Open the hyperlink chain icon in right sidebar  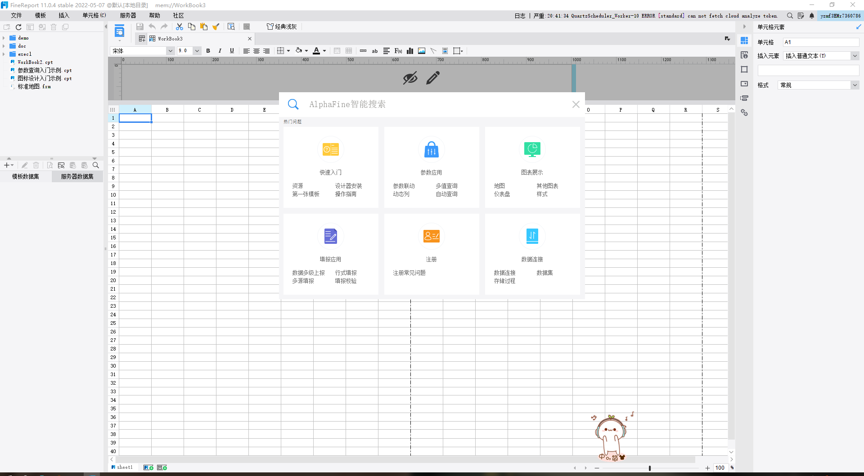[744, 112]
